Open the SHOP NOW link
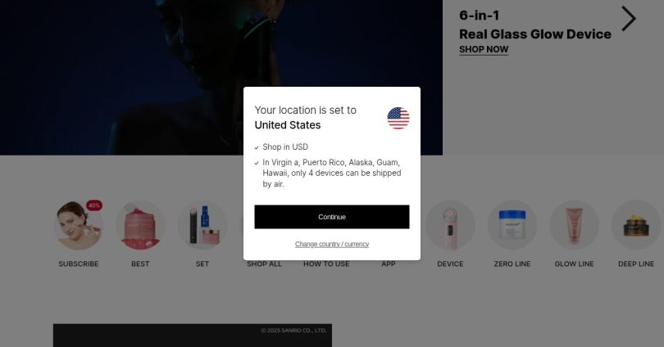The height and width of the screenshot is (347, 664). (x=484, y=49)
